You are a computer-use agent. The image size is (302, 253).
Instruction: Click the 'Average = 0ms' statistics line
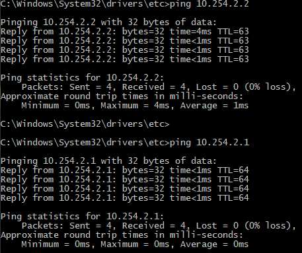pos(135,244)
